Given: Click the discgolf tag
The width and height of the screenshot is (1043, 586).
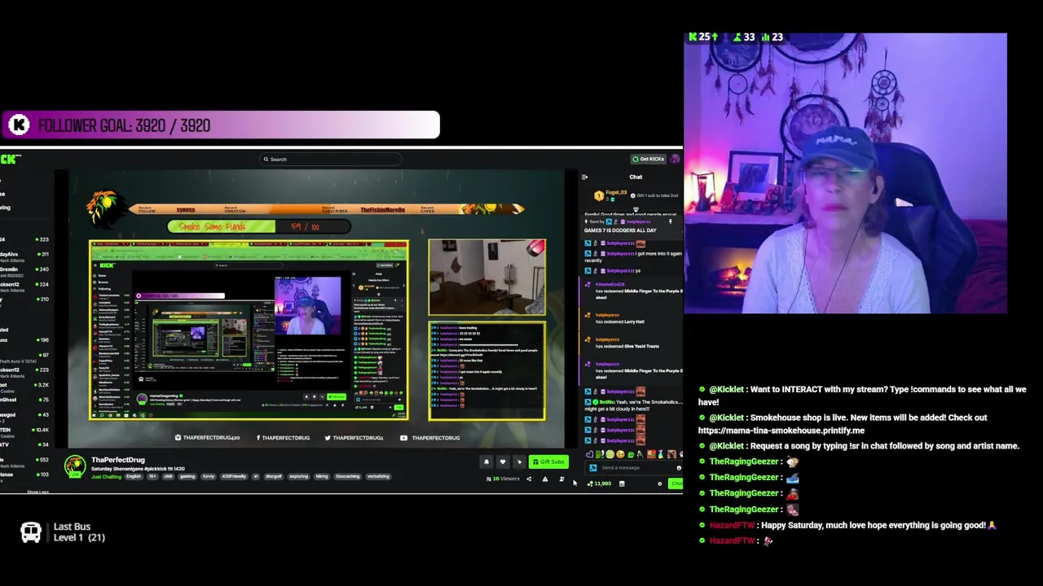Looking at the screenshot, I should tap(274, 477).
